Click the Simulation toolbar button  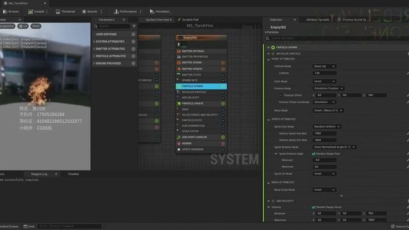[160, 11]
